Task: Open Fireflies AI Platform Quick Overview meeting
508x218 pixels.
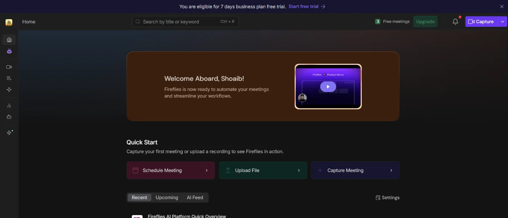Action: [187, 216]
